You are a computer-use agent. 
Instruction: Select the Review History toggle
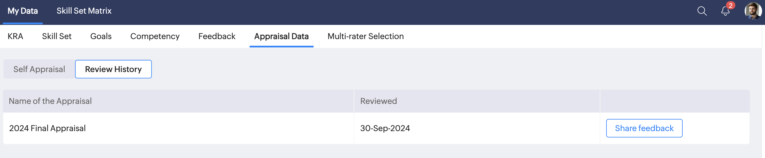click(113, 69)
